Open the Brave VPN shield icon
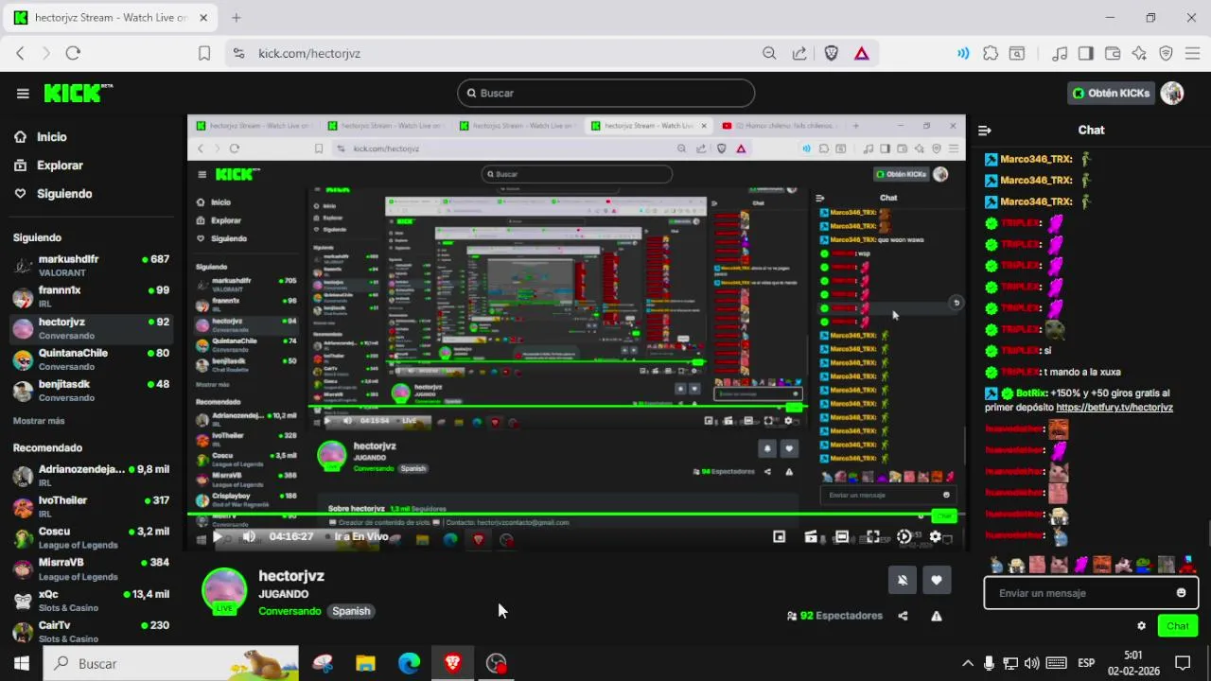This screenshot has width=1211, height=681. [x=1166, y=53]
